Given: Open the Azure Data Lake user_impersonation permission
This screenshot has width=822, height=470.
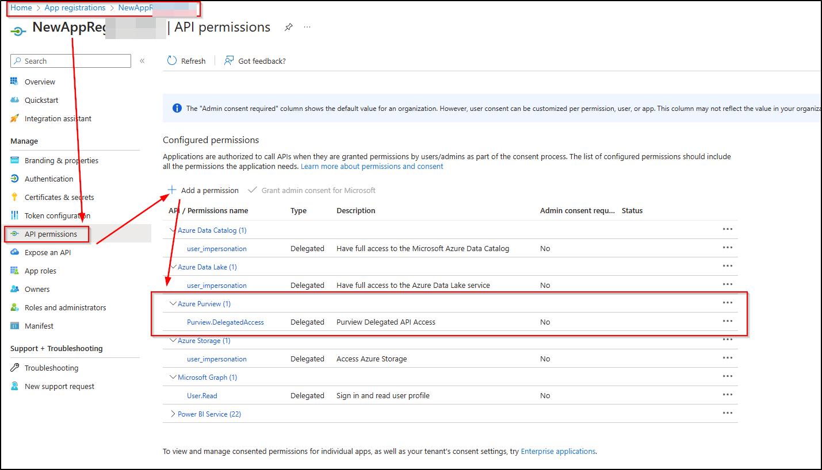Looking at the screenshot, I should pyautogui.click(x=217, y=286).
